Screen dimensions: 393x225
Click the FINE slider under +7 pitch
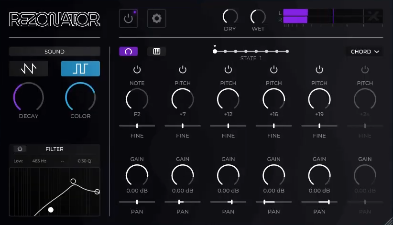click(183, 126)
